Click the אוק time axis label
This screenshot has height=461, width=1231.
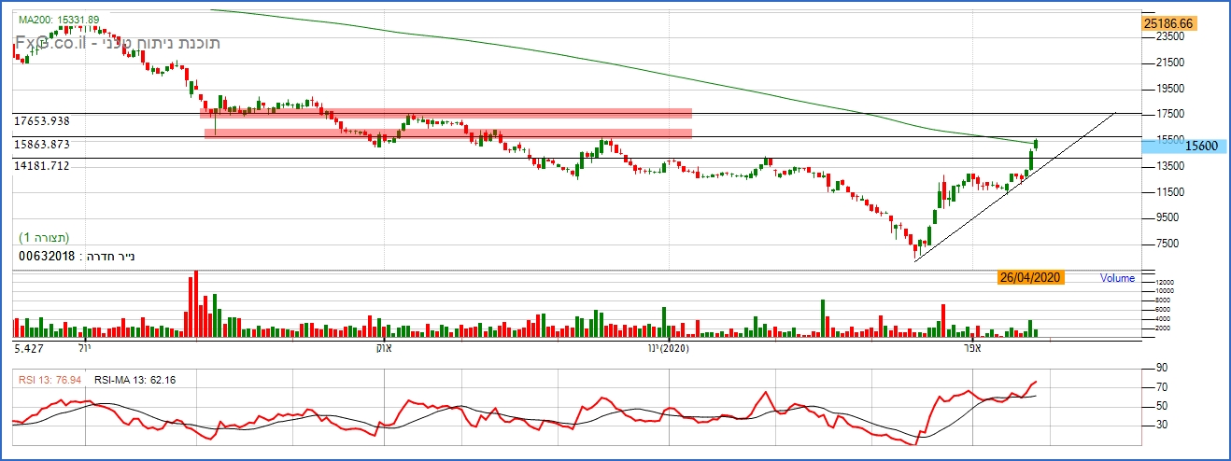click(x=383, y=348)
